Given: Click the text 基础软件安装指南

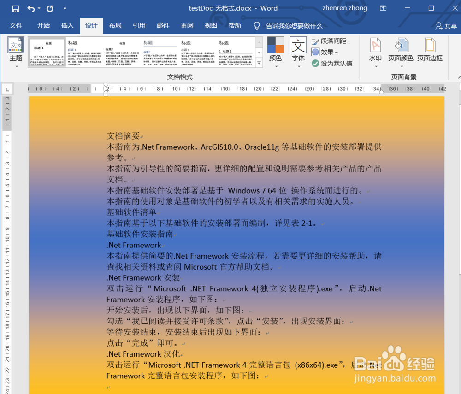Looking at the screenshot, I should (140, 234).
